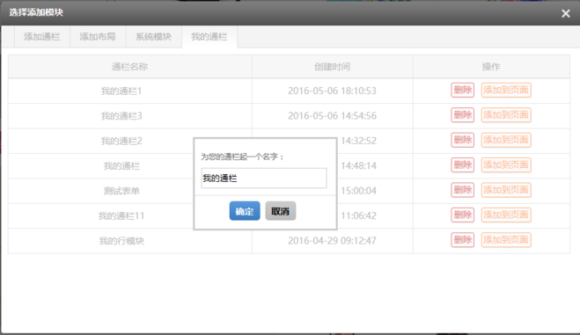Image resolution: width=580 pixels, height=335 pixels.
Task: Click the 2016-05-06 18:10:53 timestamp
Action: 332,91
